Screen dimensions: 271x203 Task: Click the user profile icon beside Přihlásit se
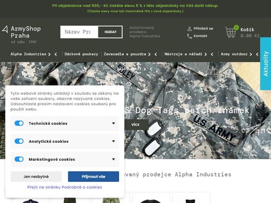click(x=189, y=29)
